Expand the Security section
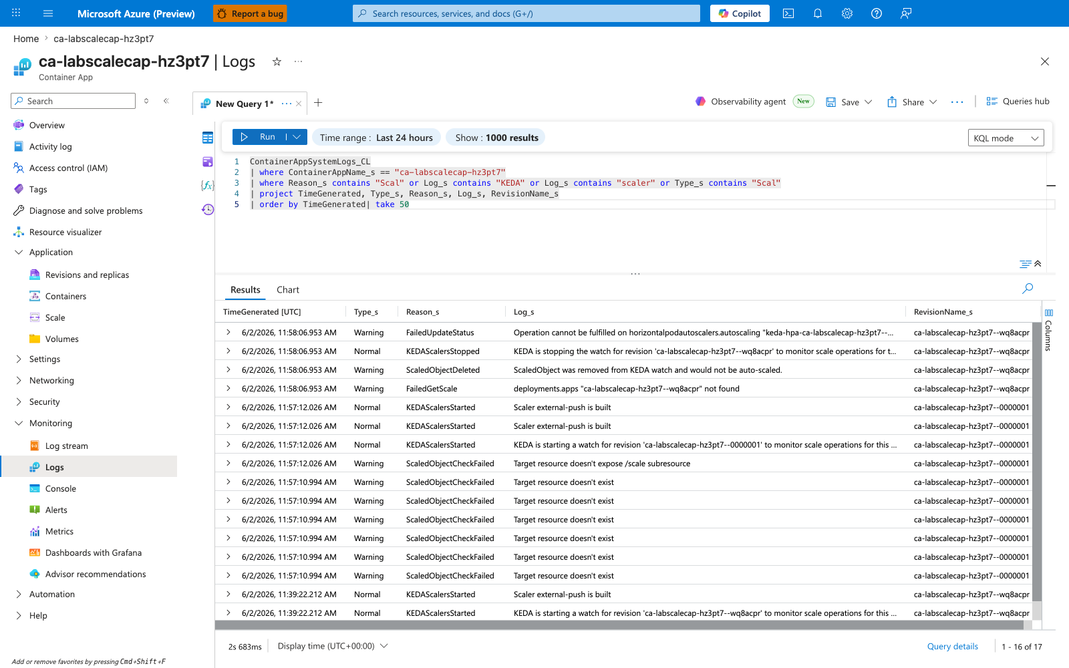1069x668 pixels. click(19, 402)
